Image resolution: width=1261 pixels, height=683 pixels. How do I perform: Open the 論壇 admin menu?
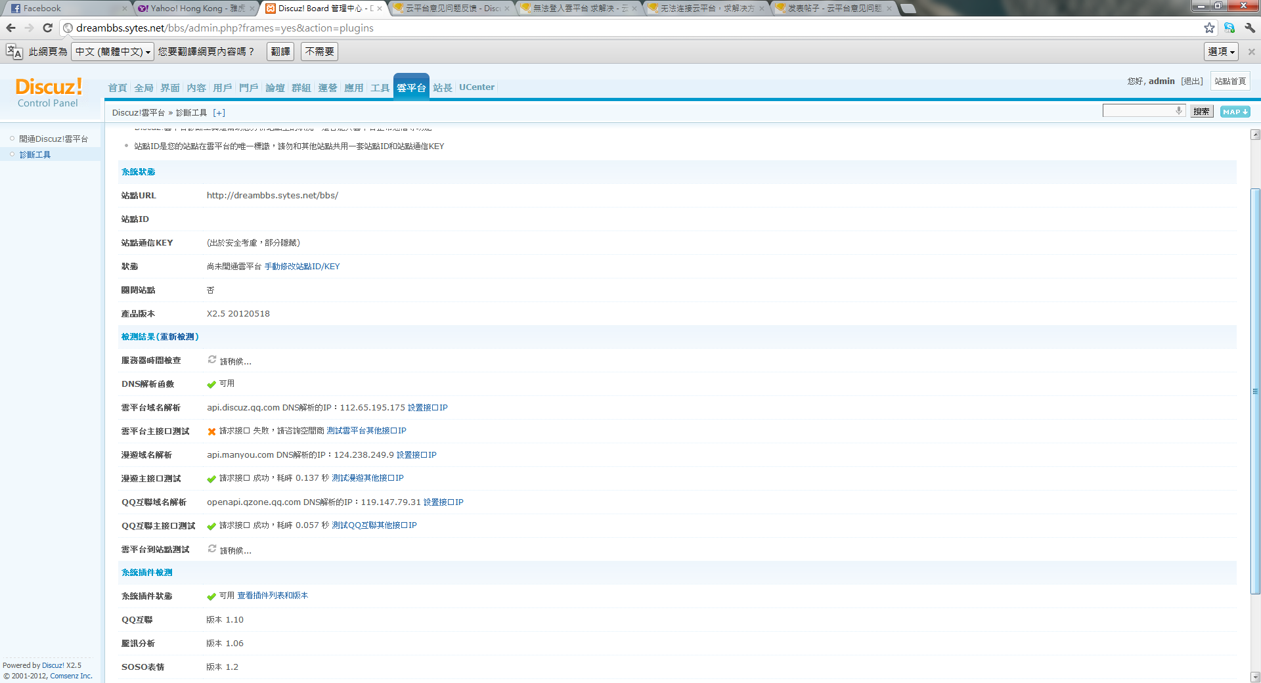coord(275,87)
